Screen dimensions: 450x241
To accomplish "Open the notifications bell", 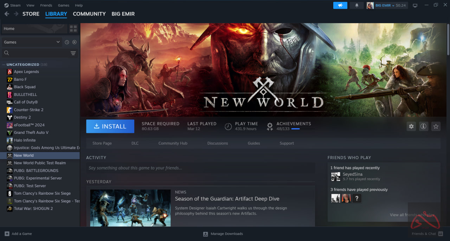I will coord(356,5).
